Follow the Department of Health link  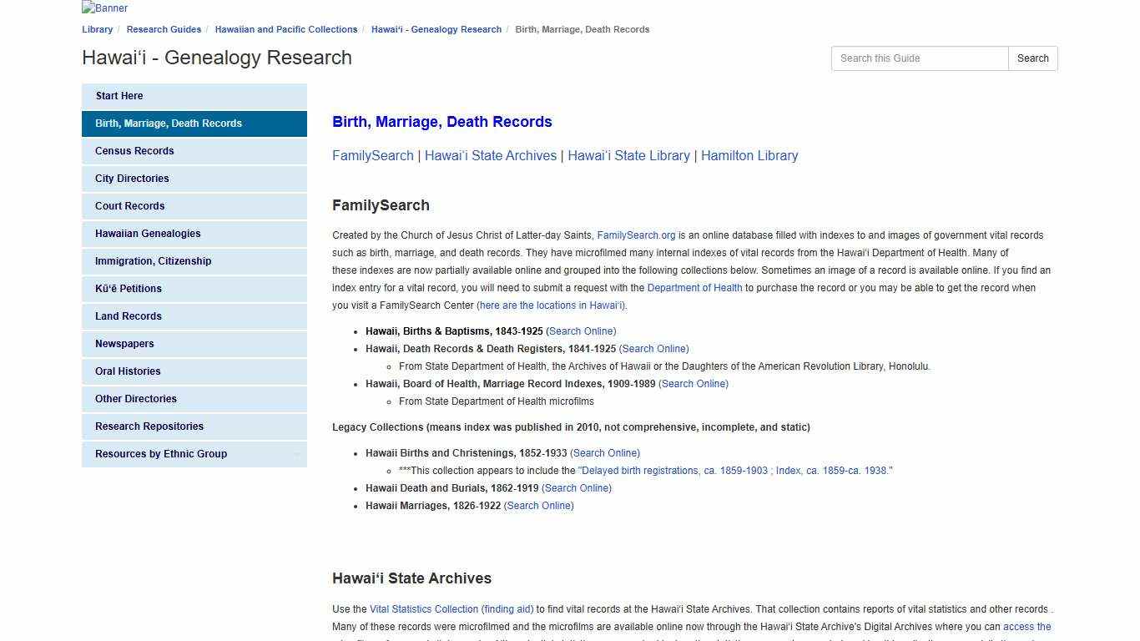point(694,287)
